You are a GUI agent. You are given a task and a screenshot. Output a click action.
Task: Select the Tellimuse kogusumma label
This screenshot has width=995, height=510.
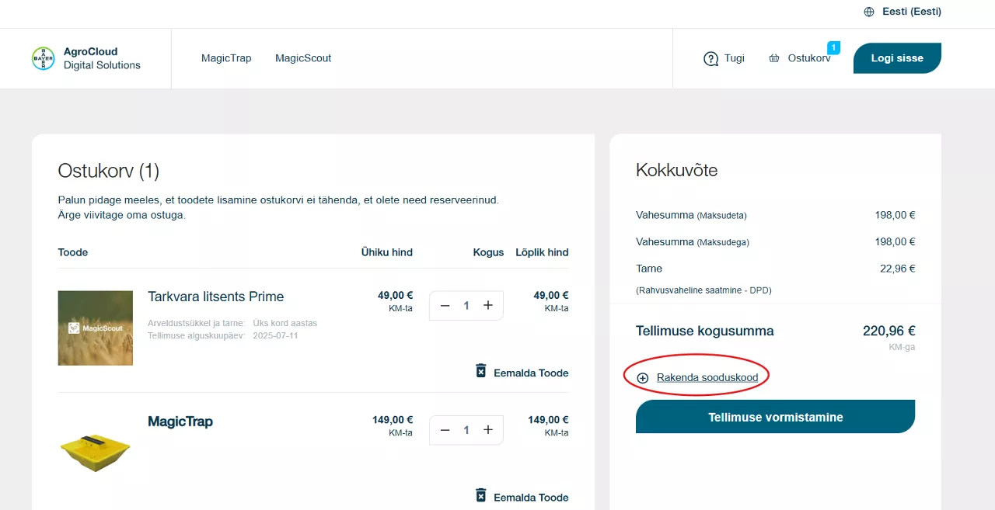click(705, 331)
